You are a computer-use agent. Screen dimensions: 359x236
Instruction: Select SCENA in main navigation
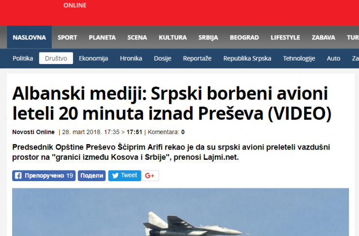point(137,37)
